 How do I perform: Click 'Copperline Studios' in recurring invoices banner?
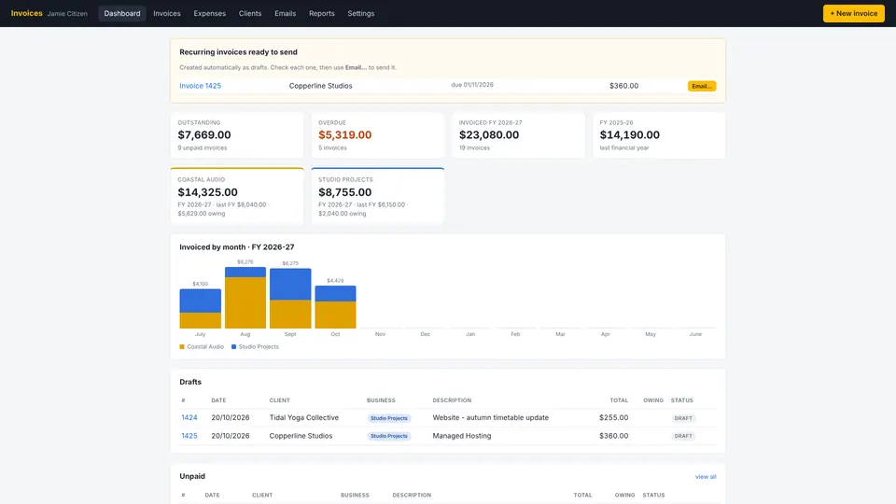(320, 86)
